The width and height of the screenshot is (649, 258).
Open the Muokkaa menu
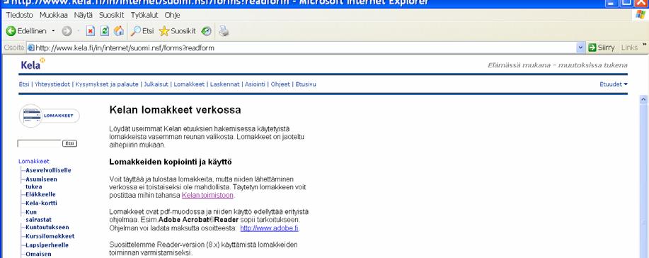53,15
